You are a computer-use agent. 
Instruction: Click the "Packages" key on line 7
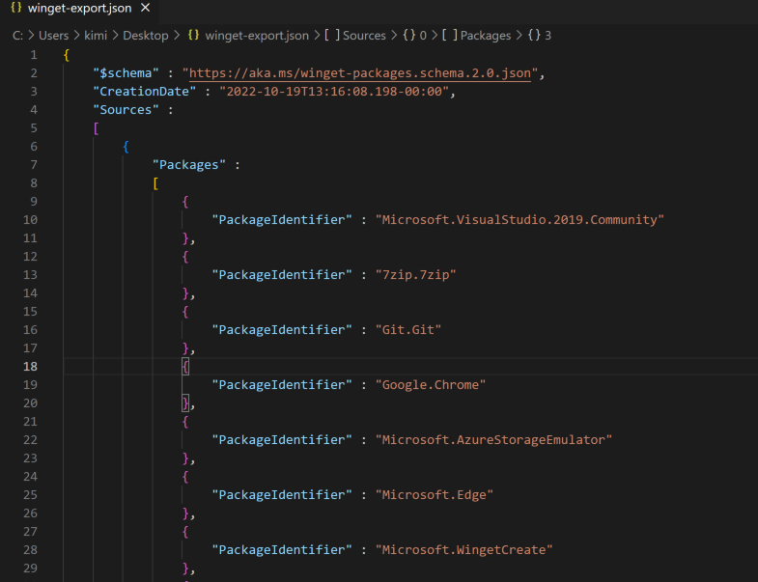click(x=189, y=165)
